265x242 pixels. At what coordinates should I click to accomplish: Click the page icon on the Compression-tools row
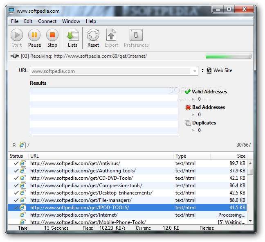[23, 185]
